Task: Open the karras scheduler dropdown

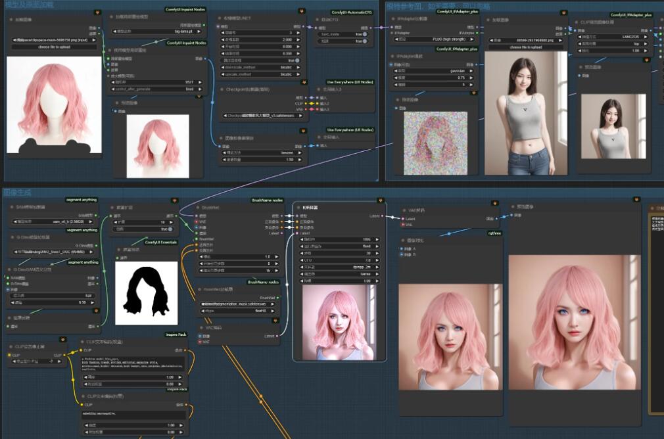Action: coord(339,274)
